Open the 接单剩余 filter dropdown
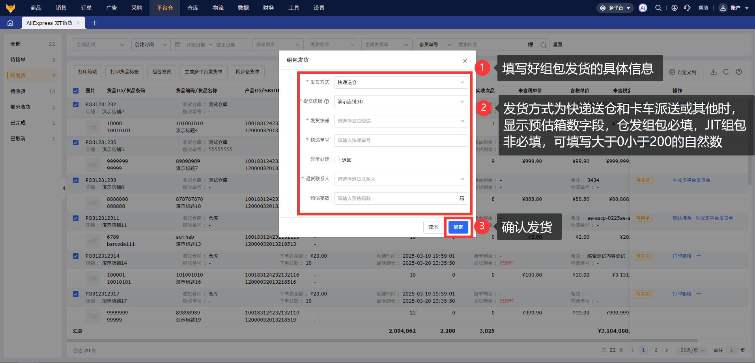The width and height of the screenshot is (755, 363). click(278, 45)
